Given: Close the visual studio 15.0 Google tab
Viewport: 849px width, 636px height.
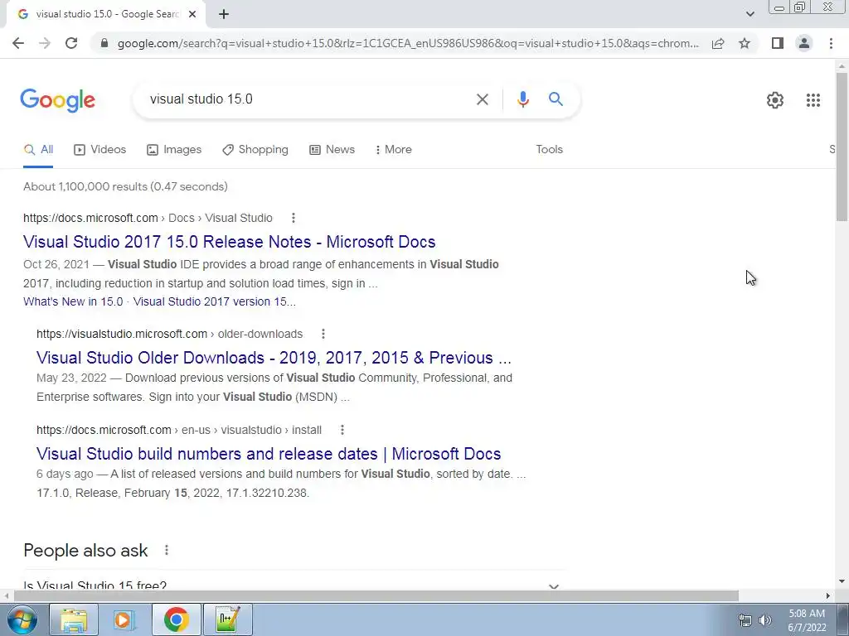Looking at the screenshot, I should (x=192, y=15).
